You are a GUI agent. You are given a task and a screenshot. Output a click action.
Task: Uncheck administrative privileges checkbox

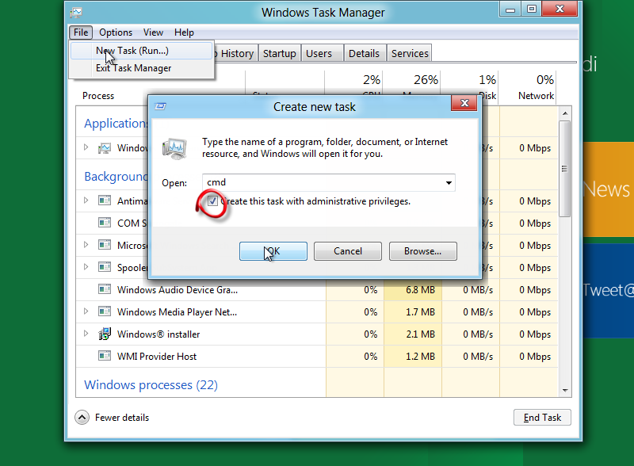tap(212, 201)
